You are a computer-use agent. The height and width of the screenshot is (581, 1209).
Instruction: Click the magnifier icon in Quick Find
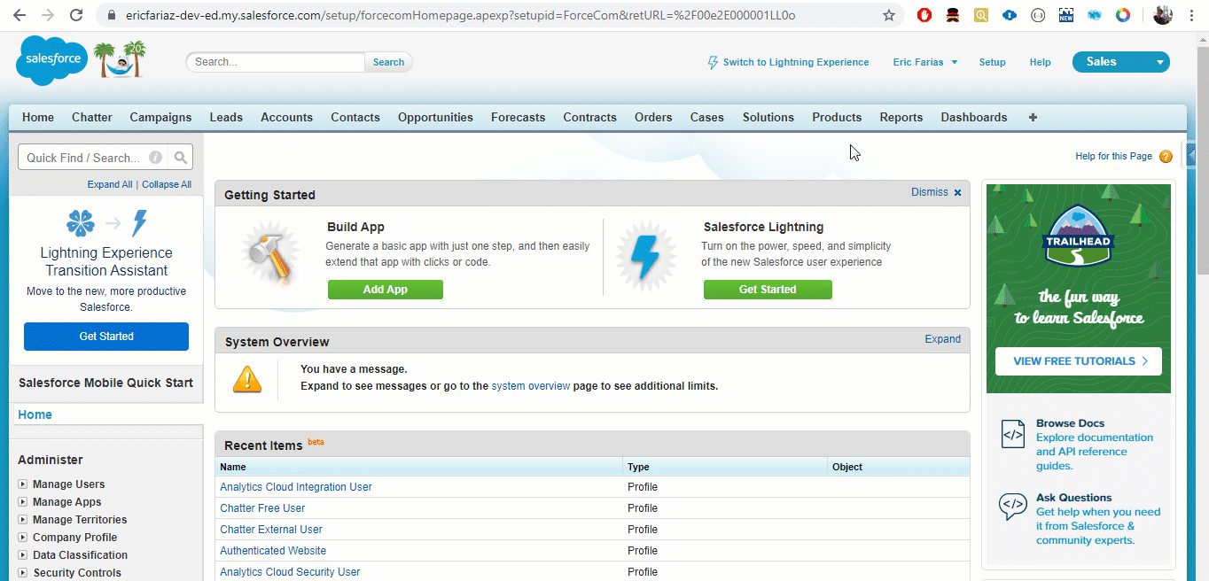[181, 158]
